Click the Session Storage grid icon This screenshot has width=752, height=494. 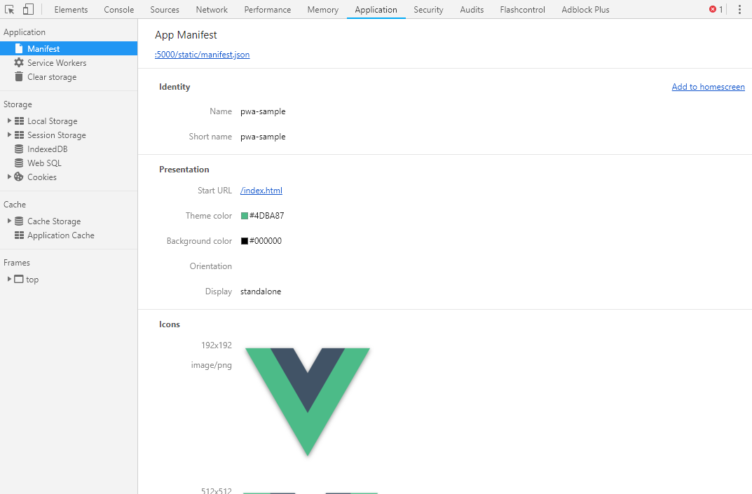click(19, 135)
